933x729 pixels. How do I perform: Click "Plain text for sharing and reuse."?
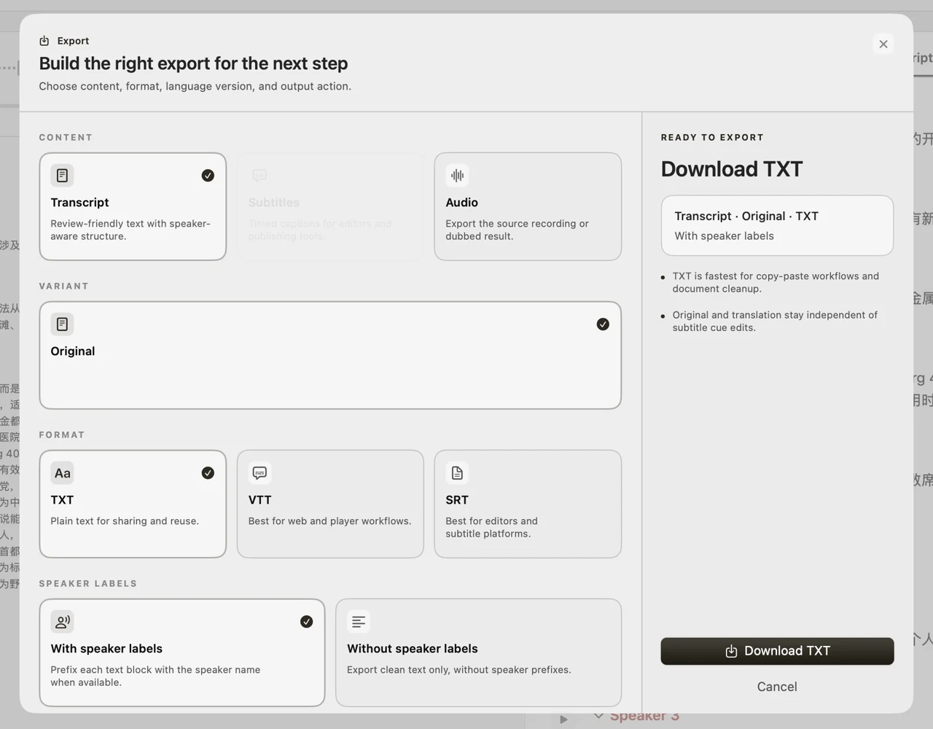[125, 521]
